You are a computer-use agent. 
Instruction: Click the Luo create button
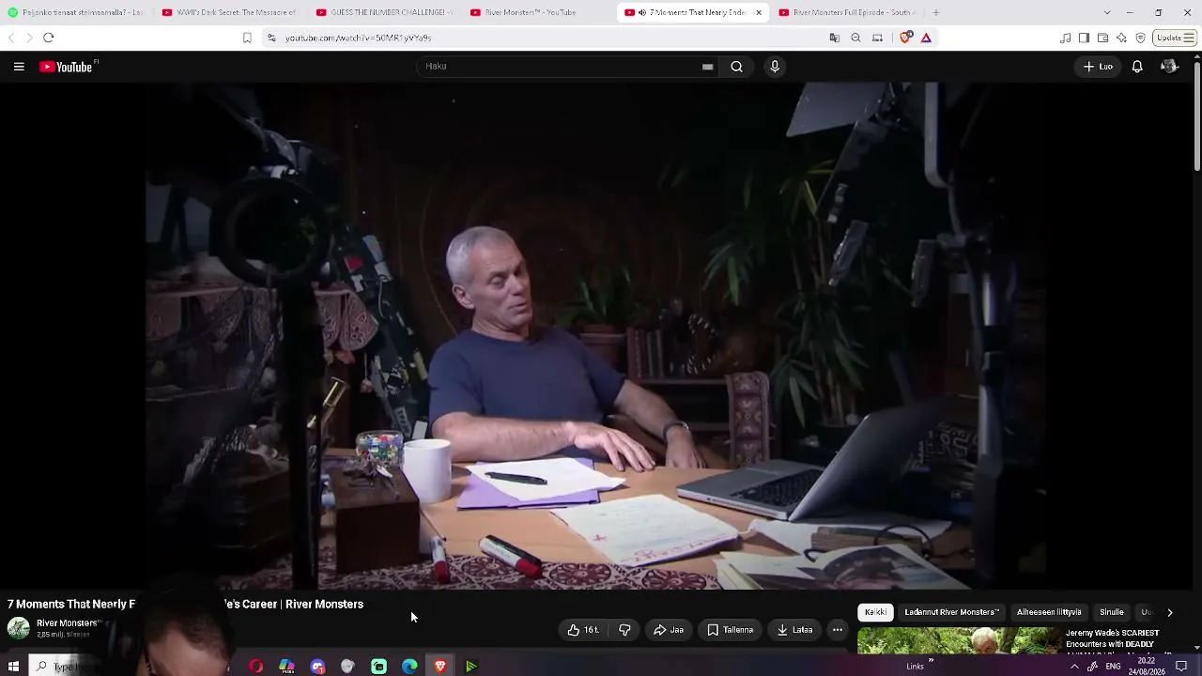(1098, 67)
